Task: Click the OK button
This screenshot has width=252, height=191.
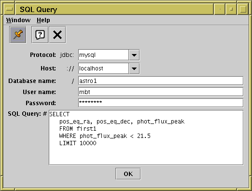Action: (128, 174)
